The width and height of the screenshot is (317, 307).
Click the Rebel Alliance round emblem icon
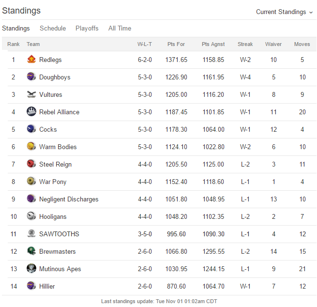(31, 112)
